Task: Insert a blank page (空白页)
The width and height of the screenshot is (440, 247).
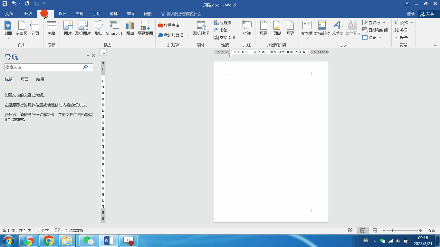Action: click(22, 28)
